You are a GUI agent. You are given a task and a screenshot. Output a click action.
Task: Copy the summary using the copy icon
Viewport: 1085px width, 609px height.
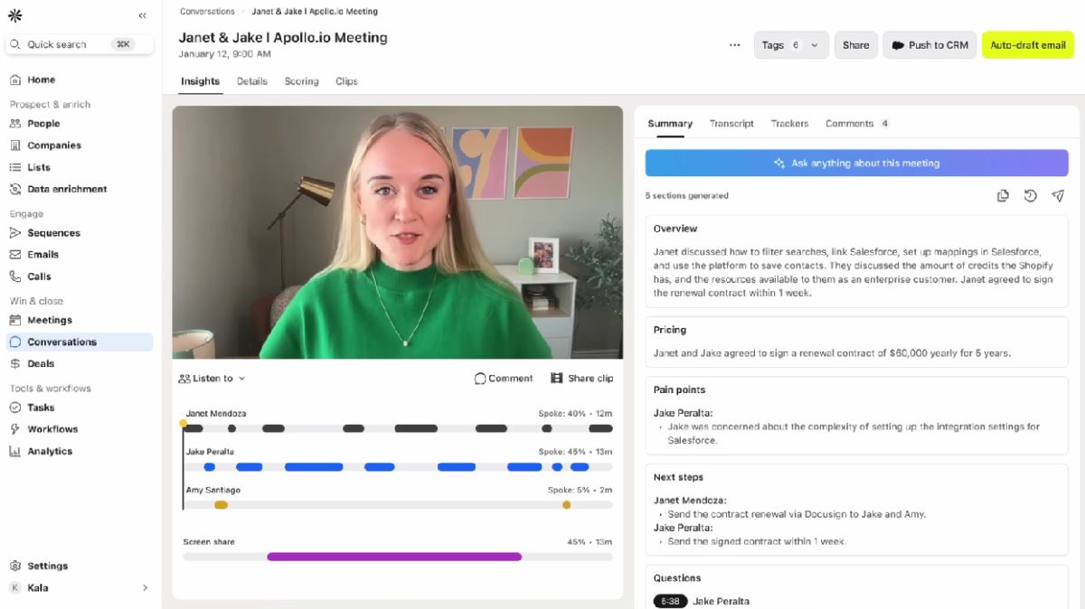click(1003, 196)
